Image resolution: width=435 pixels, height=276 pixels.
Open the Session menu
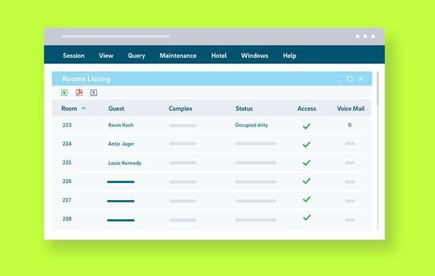pyautogui.click(x=73, y=56)
